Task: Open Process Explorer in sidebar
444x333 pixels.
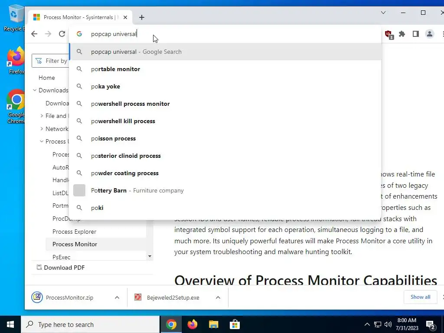Action: tap(75, 232)
